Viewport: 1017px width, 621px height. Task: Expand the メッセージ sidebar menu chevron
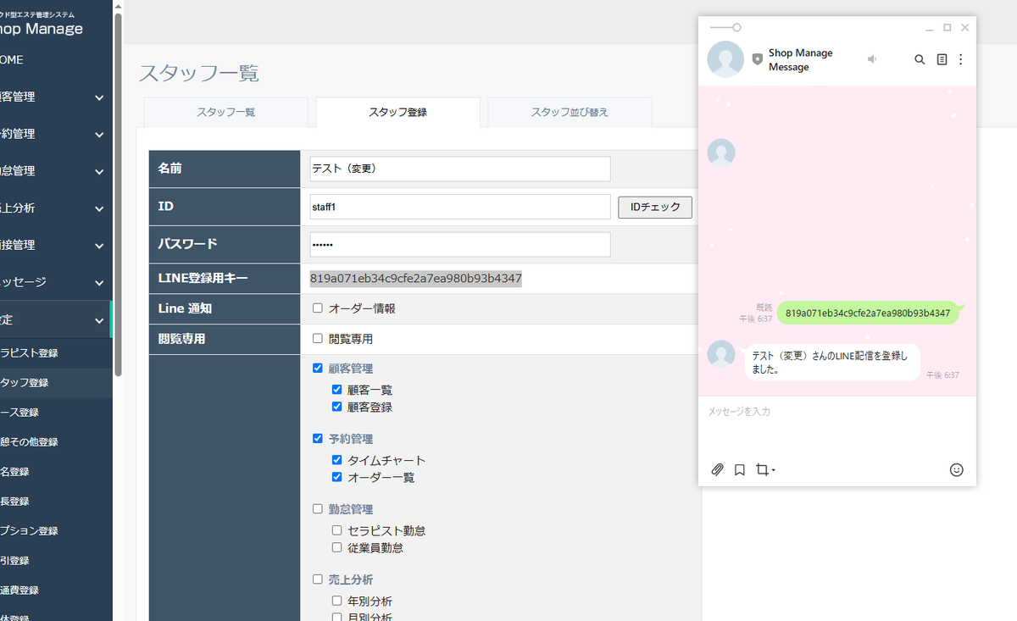[99, 283]
